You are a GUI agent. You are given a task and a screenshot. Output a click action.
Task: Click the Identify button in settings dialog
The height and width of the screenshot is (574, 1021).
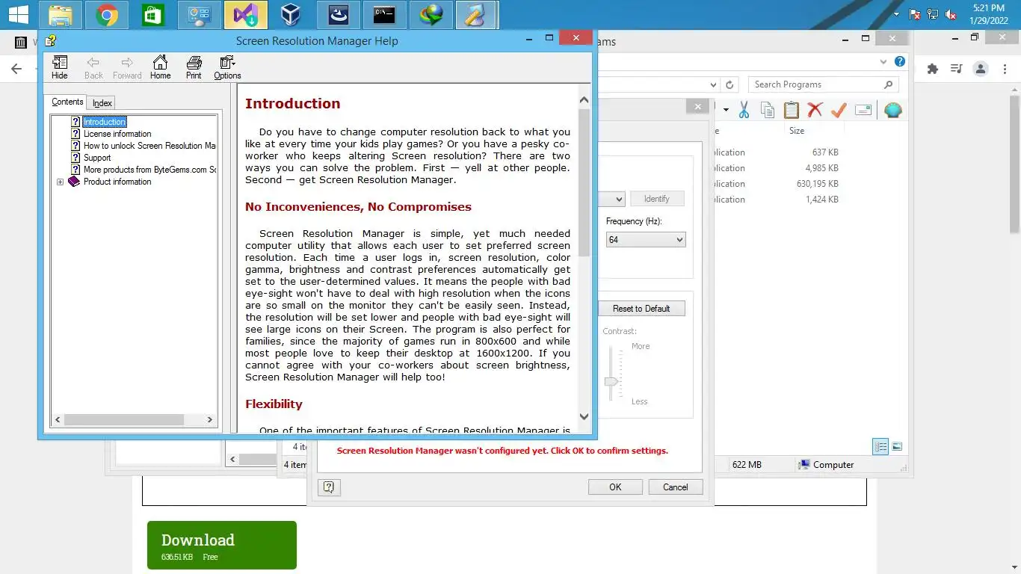657,199
